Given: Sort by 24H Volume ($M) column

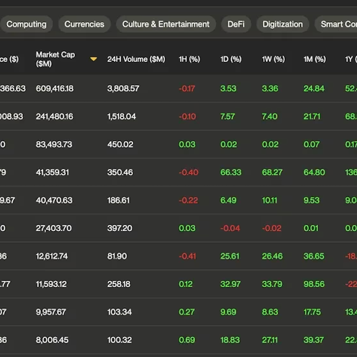Looking at the screenshot, I should click(136, 59).
